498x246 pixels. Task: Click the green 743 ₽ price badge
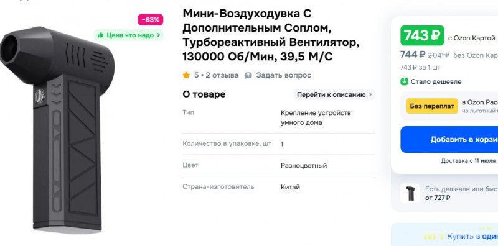click(x=422, y=35)
